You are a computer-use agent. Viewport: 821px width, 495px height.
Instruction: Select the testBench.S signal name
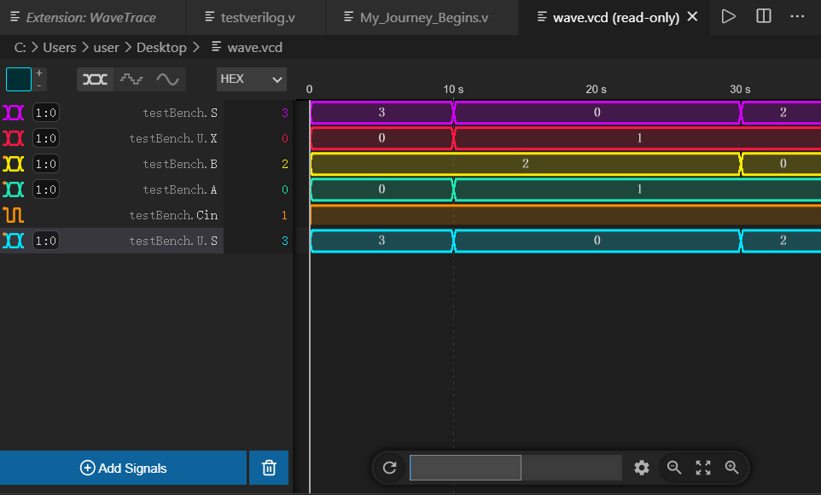(x=180, y=113)
